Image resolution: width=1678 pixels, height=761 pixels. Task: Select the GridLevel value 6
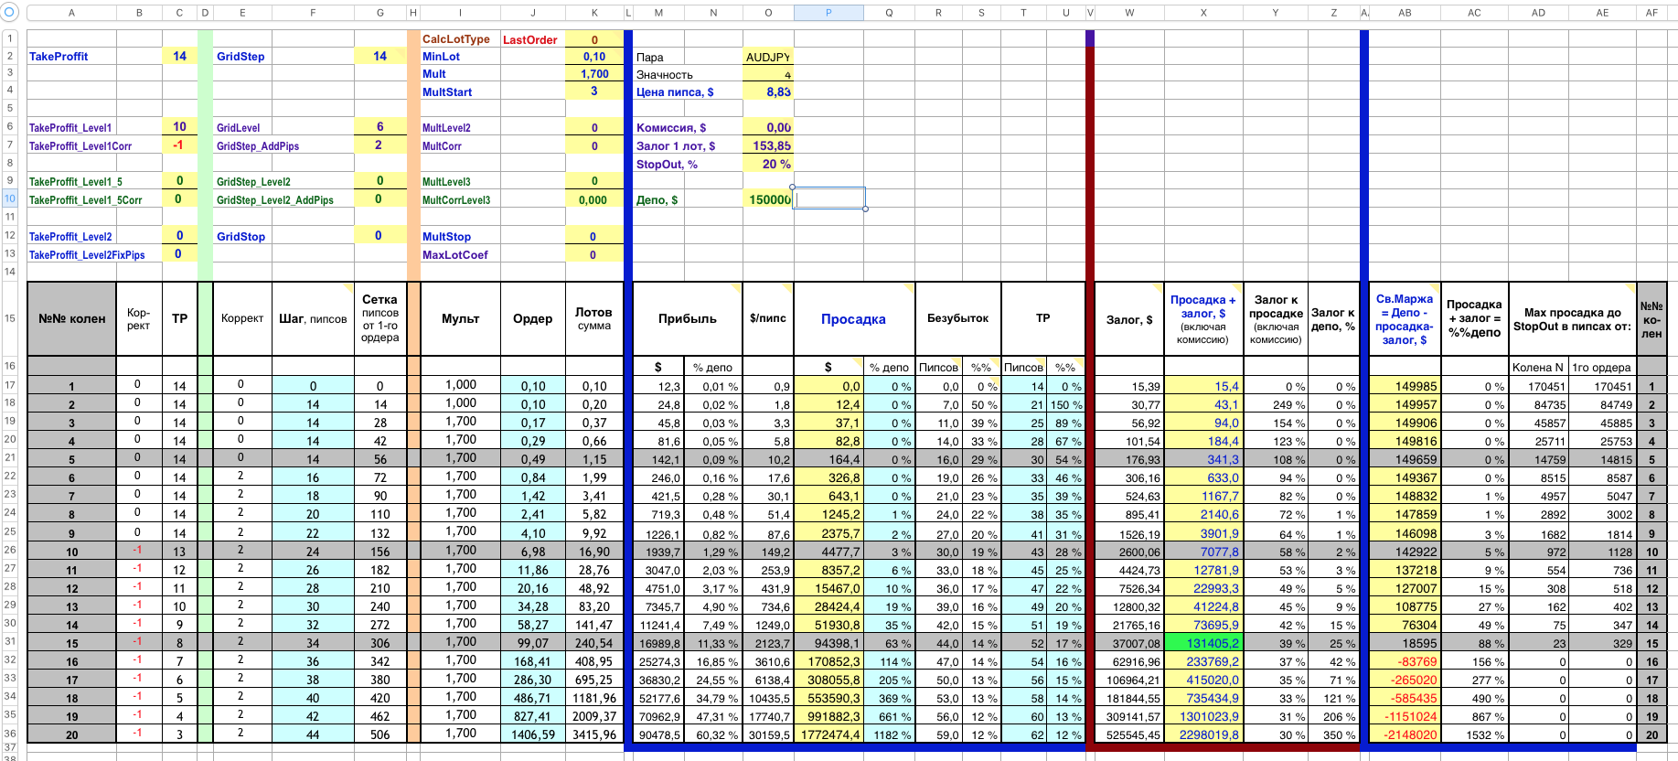pyautogui.click(x=380, y=127)
